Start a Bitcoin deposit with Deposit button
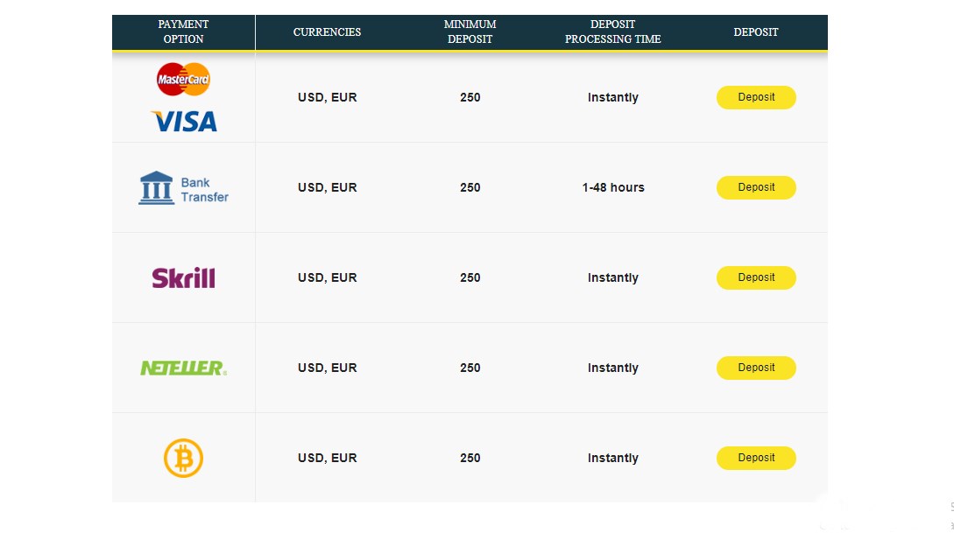The width and height of the screenshot is (954, 533). pos(756,458)
